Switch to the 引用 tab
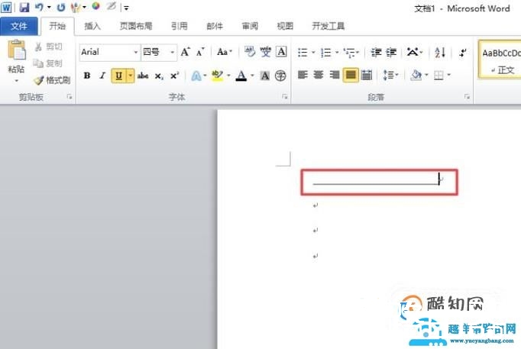This screenshot has width=521, height=349. point(180,26)
